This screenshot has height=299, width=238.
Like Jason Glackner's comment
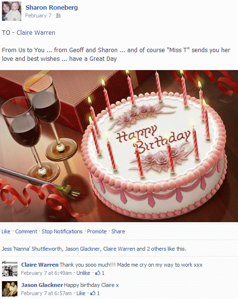coord(81,293)
